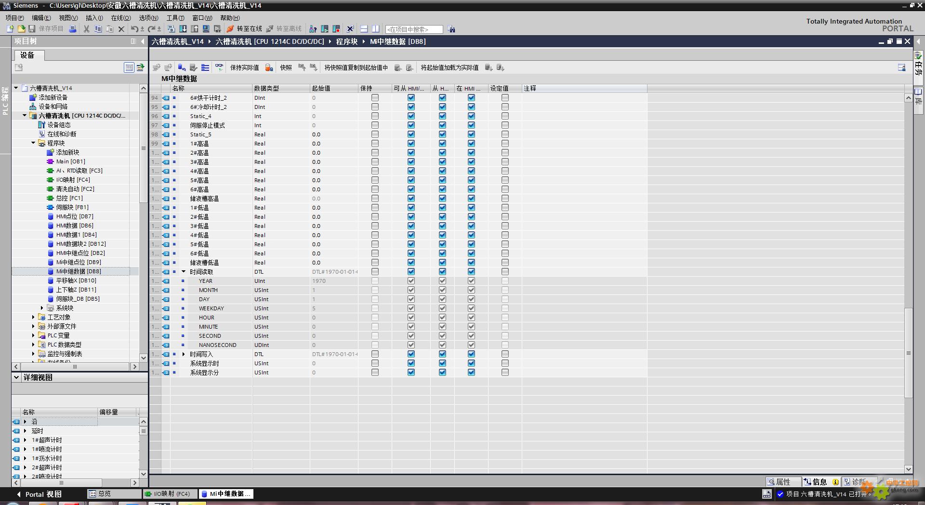This screenshot has height=505, width=925.
Task: Click the project search input field
Action: click(x=414, y=29)
